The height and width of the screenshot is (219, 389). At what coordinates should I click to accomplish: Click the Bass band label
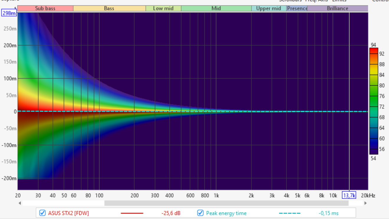(x=109, y=8)
